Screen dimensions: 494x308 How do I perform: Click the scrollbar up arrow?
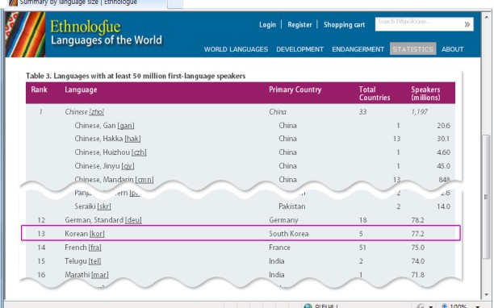[487, 17]
